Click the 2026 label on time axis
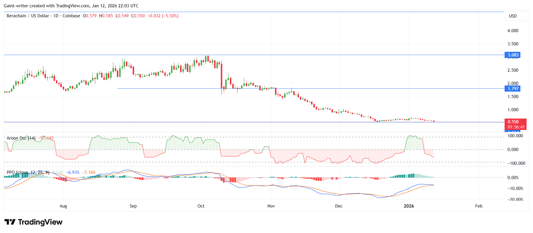This screenshot has width=533, height=233. [x=409, y=206]
